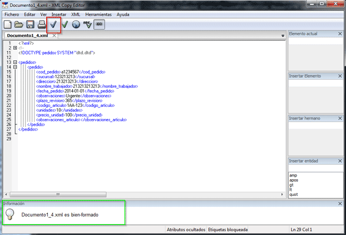Click the New document toolbar icon
This screenshot has width=346, height=235.
tap(8, 25)
